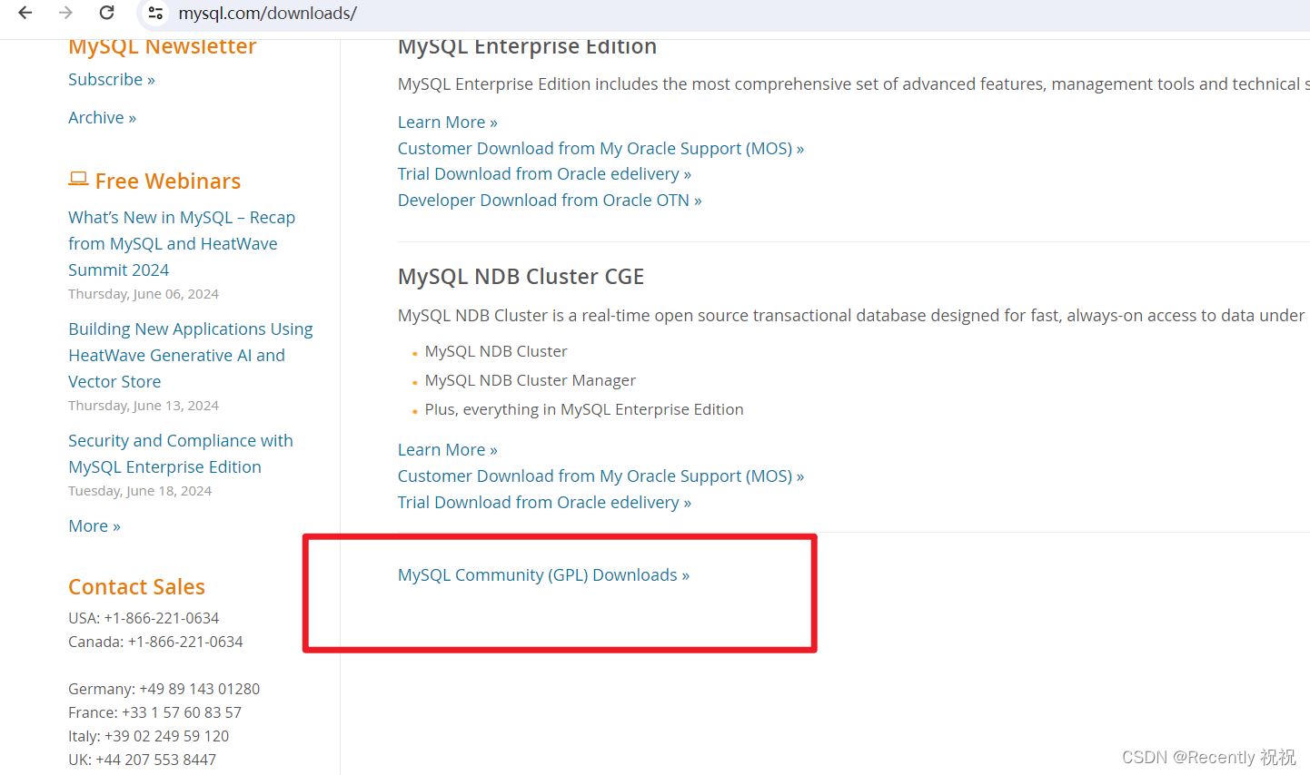Open What's New in MySQL Recap webinar
Screen dimensions: 1310x775
click(182, 243)
